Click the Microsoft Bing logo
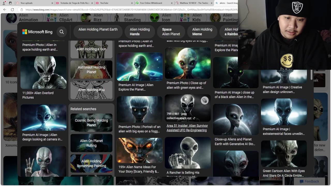The image size is (331, 186). pyautogui.click(x=37, y=32)
